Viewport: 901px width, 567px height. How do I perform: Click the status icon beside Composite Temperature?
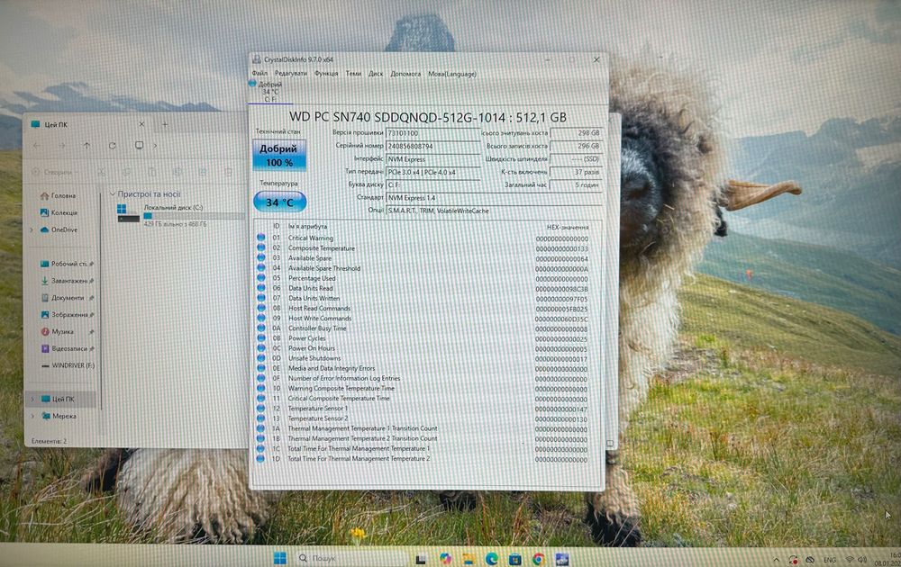261,247
